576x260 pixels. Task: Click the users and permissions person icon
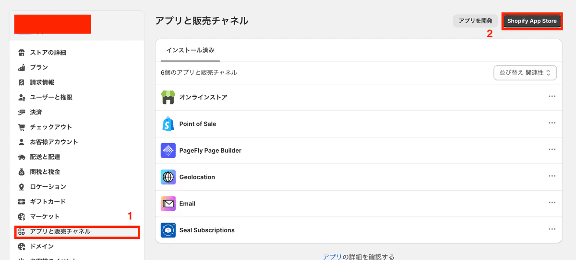[21, 97]
